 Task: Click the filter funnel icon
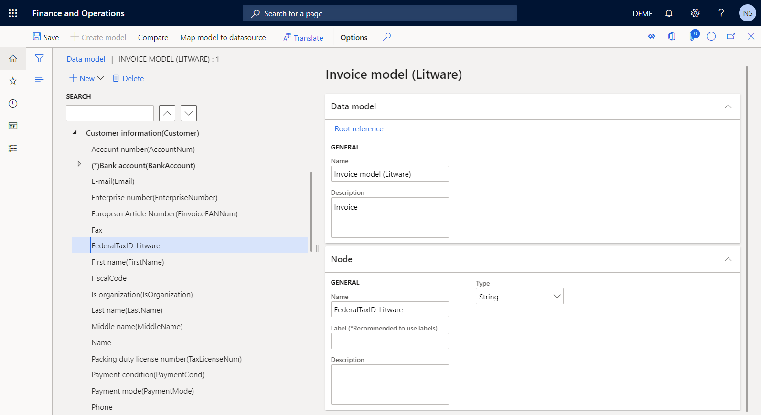click(x=39, y=58)
